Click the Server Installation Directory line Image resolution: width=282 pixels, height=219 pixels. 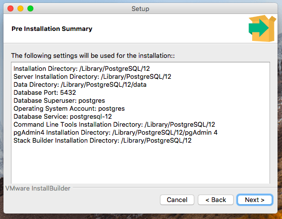[x=92, y=76]
